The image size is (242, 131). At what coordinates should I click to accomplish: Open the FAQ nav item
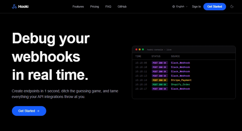coord(108,6)
